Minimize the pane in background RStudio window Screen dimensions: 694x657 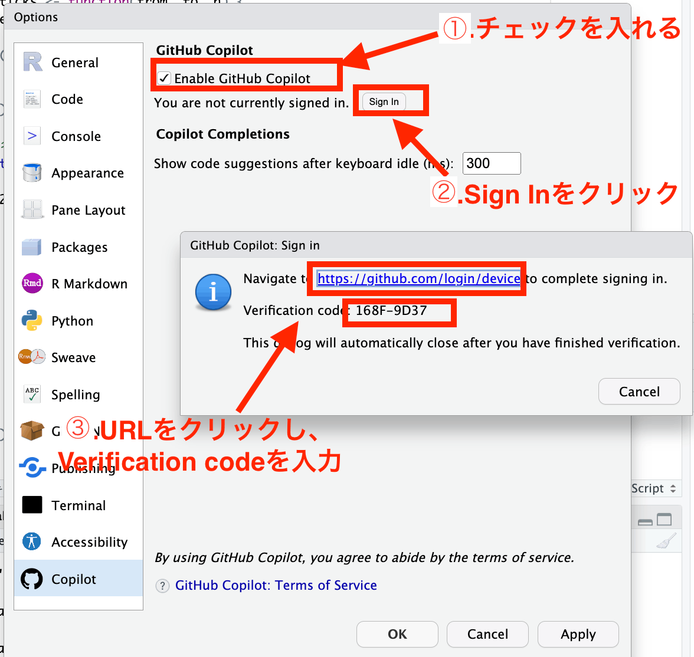645,522
